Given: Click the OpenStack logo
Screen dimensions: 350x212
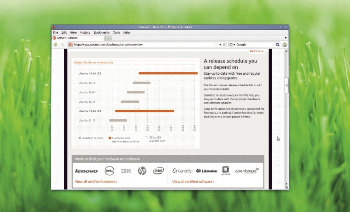Looking at the screenshot, I should point(226,171).
